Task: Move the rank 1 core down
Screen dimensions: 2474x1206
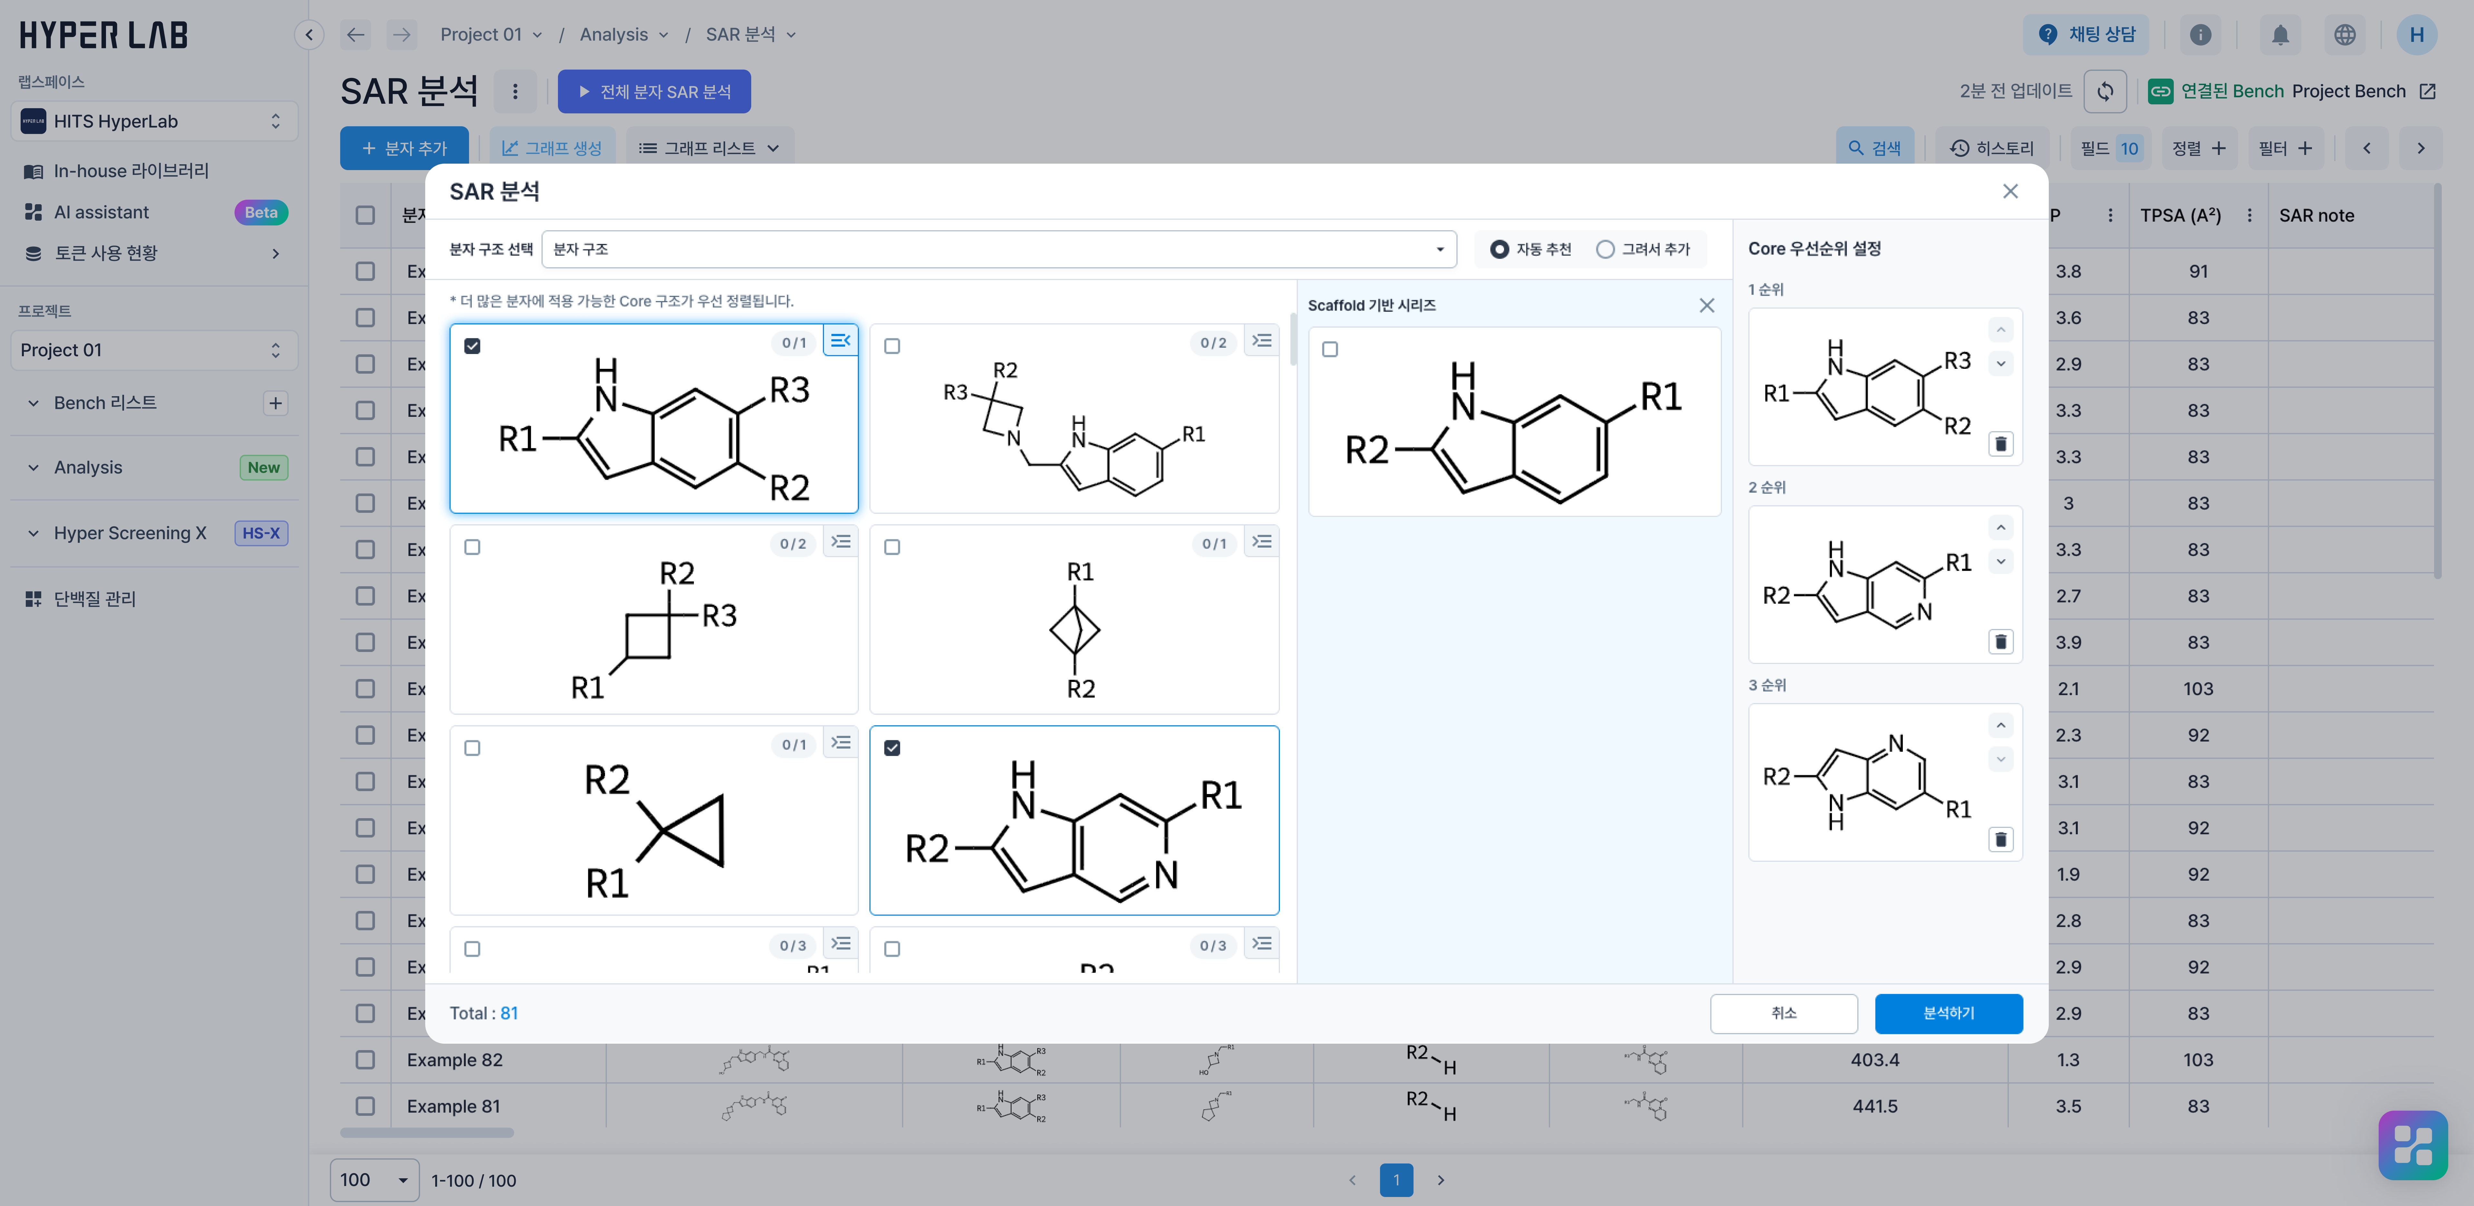Action: (2000, 364)
